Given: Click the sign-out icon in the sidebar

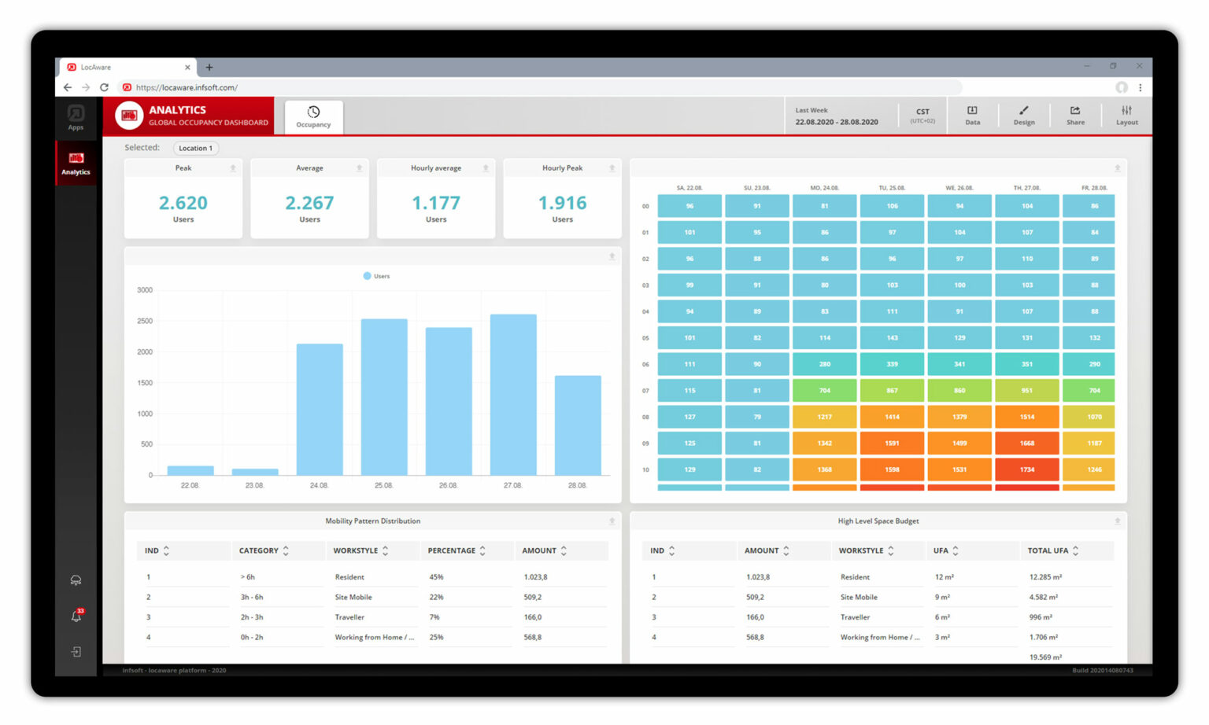Looking at the screenshot, I should [x=76, y=651].
